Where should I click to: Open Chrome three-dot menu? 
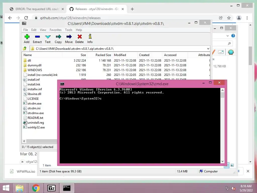click(247, 18)
